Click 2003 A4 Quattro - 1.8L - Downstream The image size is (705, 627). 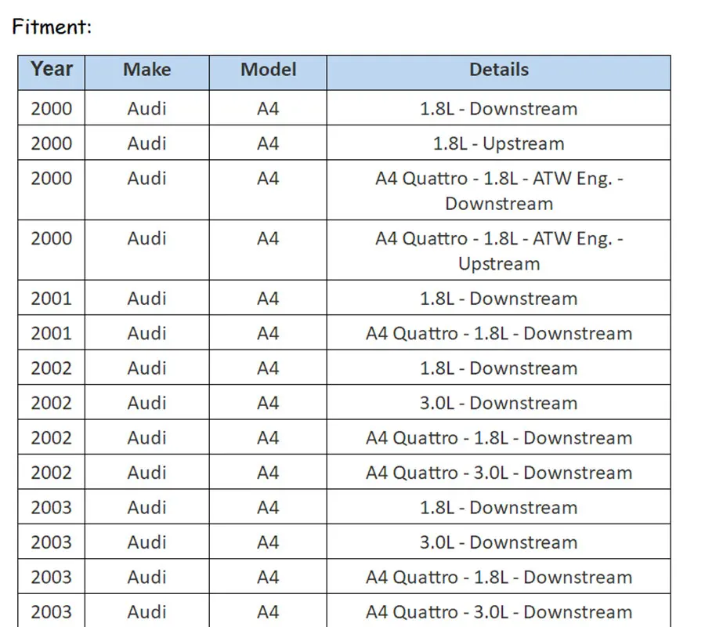tap(499, 577)
